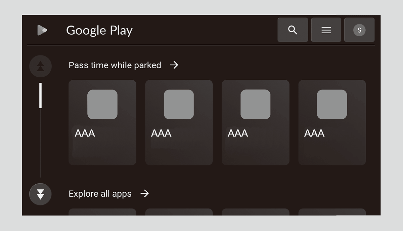Click the arrow beside Pass time while parked
Viewport: 403px width, 231px height.
pos(174,65)
